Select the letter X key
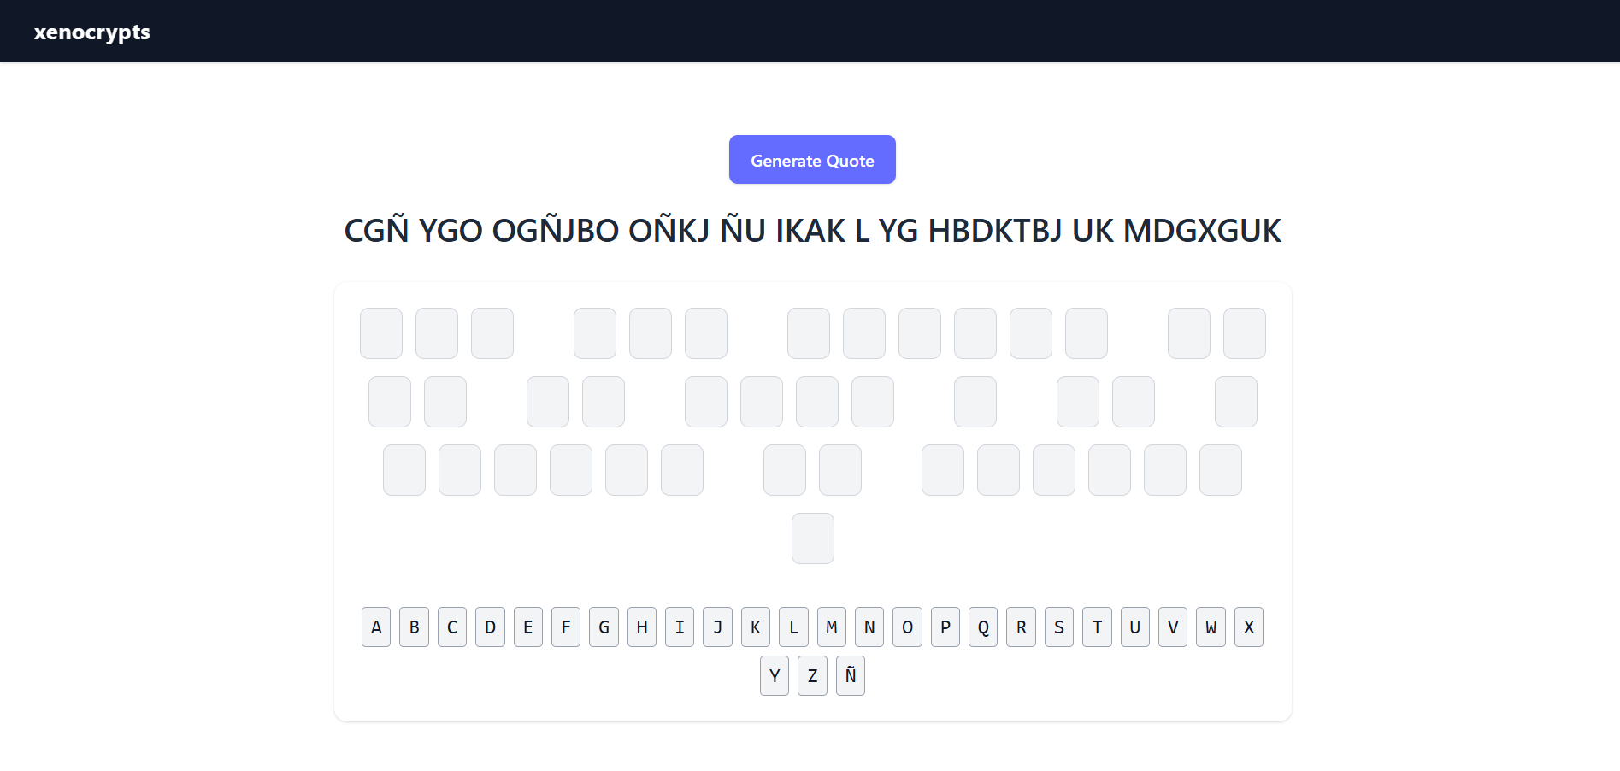The width and height of the screenshot is (1620, 771). coord(1249,627)
